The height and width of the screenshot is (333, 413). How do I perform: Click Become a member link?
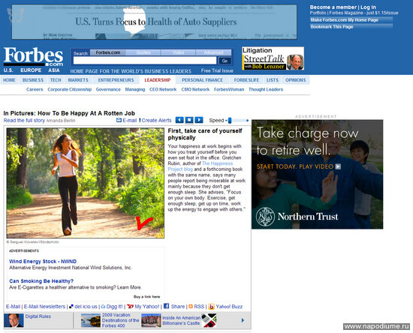(333, 7)
